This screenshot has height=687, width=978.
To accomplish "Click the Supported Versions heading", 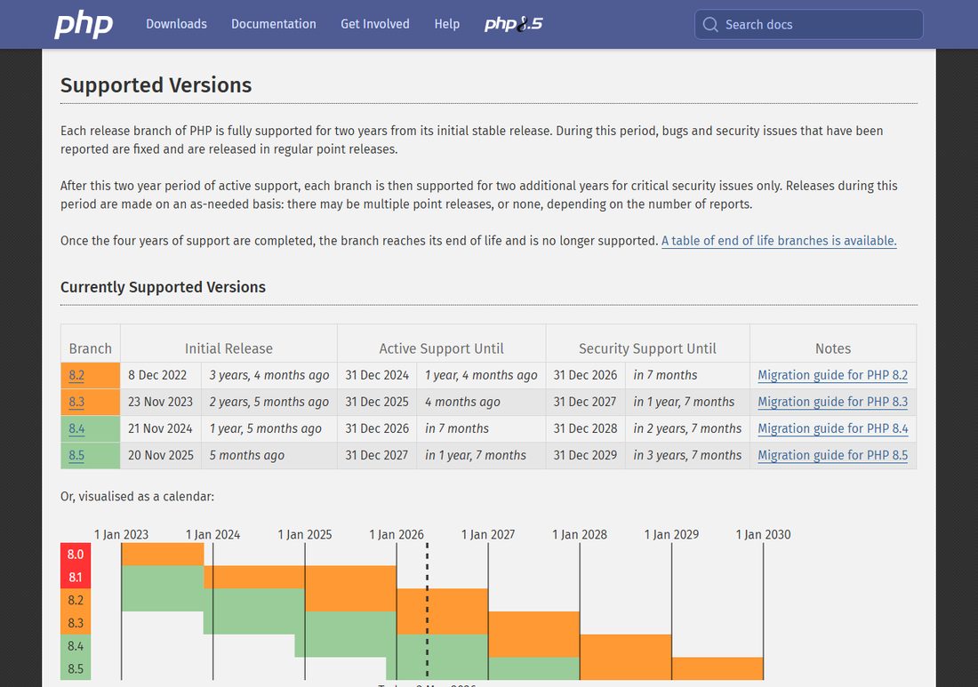I will (x=156, y=84).
